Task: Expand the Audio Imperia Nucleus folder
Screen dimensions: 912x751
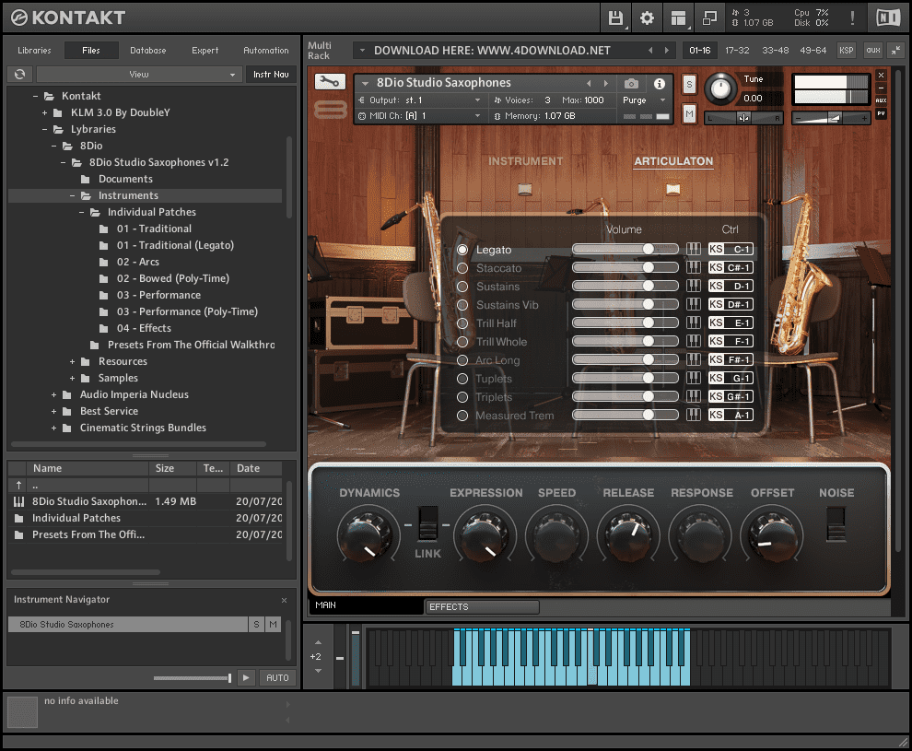Action: click(53, 395)
